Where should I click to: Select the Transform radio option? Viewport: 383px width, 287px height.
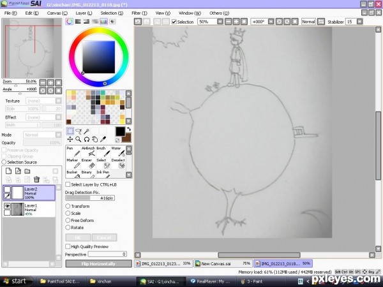tap(68, 206)
